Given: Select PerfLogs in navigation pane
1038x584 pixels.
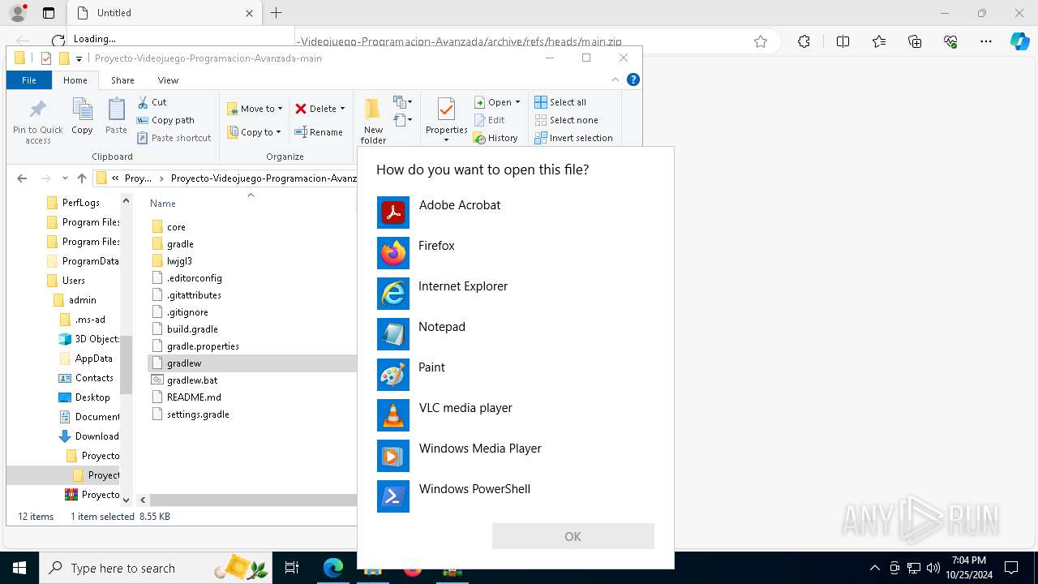Looking at the screenshot, I should point(81,203).
